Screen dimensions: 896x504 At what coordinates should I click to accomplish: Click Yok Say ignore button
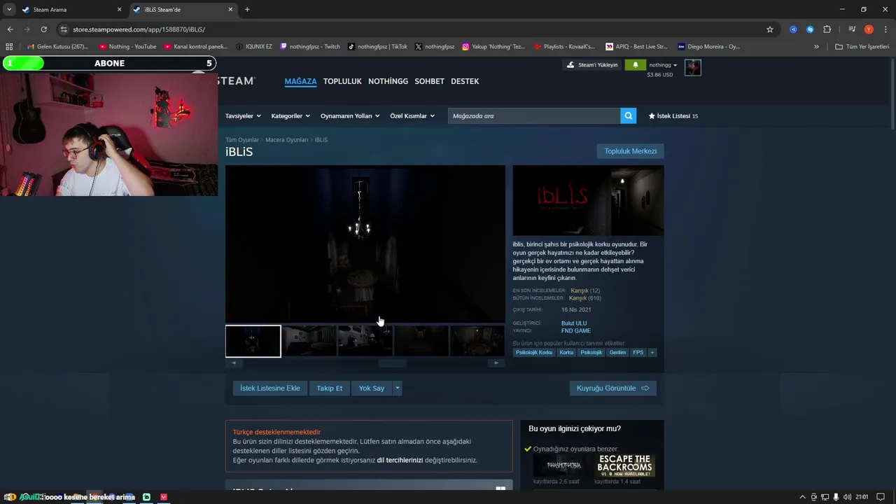pos(372,388)
